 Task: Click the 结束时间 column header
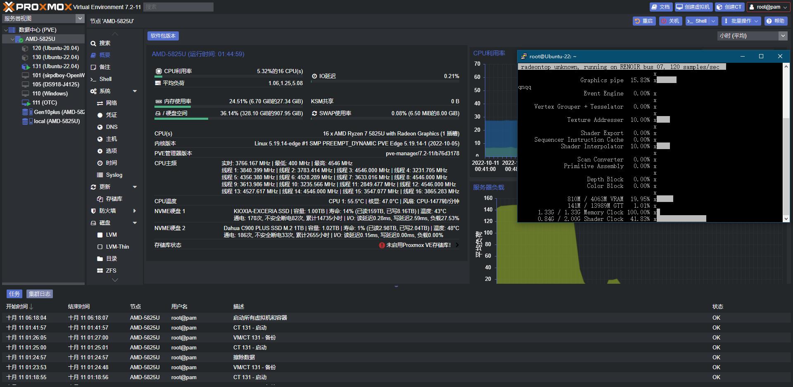coord(78,307)
